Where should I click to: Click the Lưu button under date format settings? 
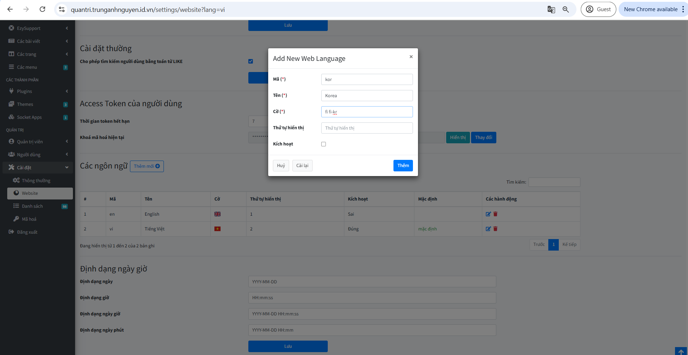(288, 346)
